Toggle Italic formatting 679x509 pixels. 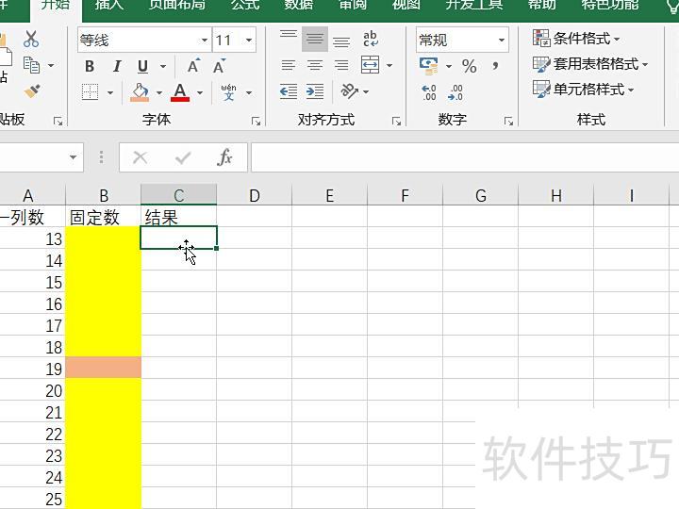[x=117, y=66]
